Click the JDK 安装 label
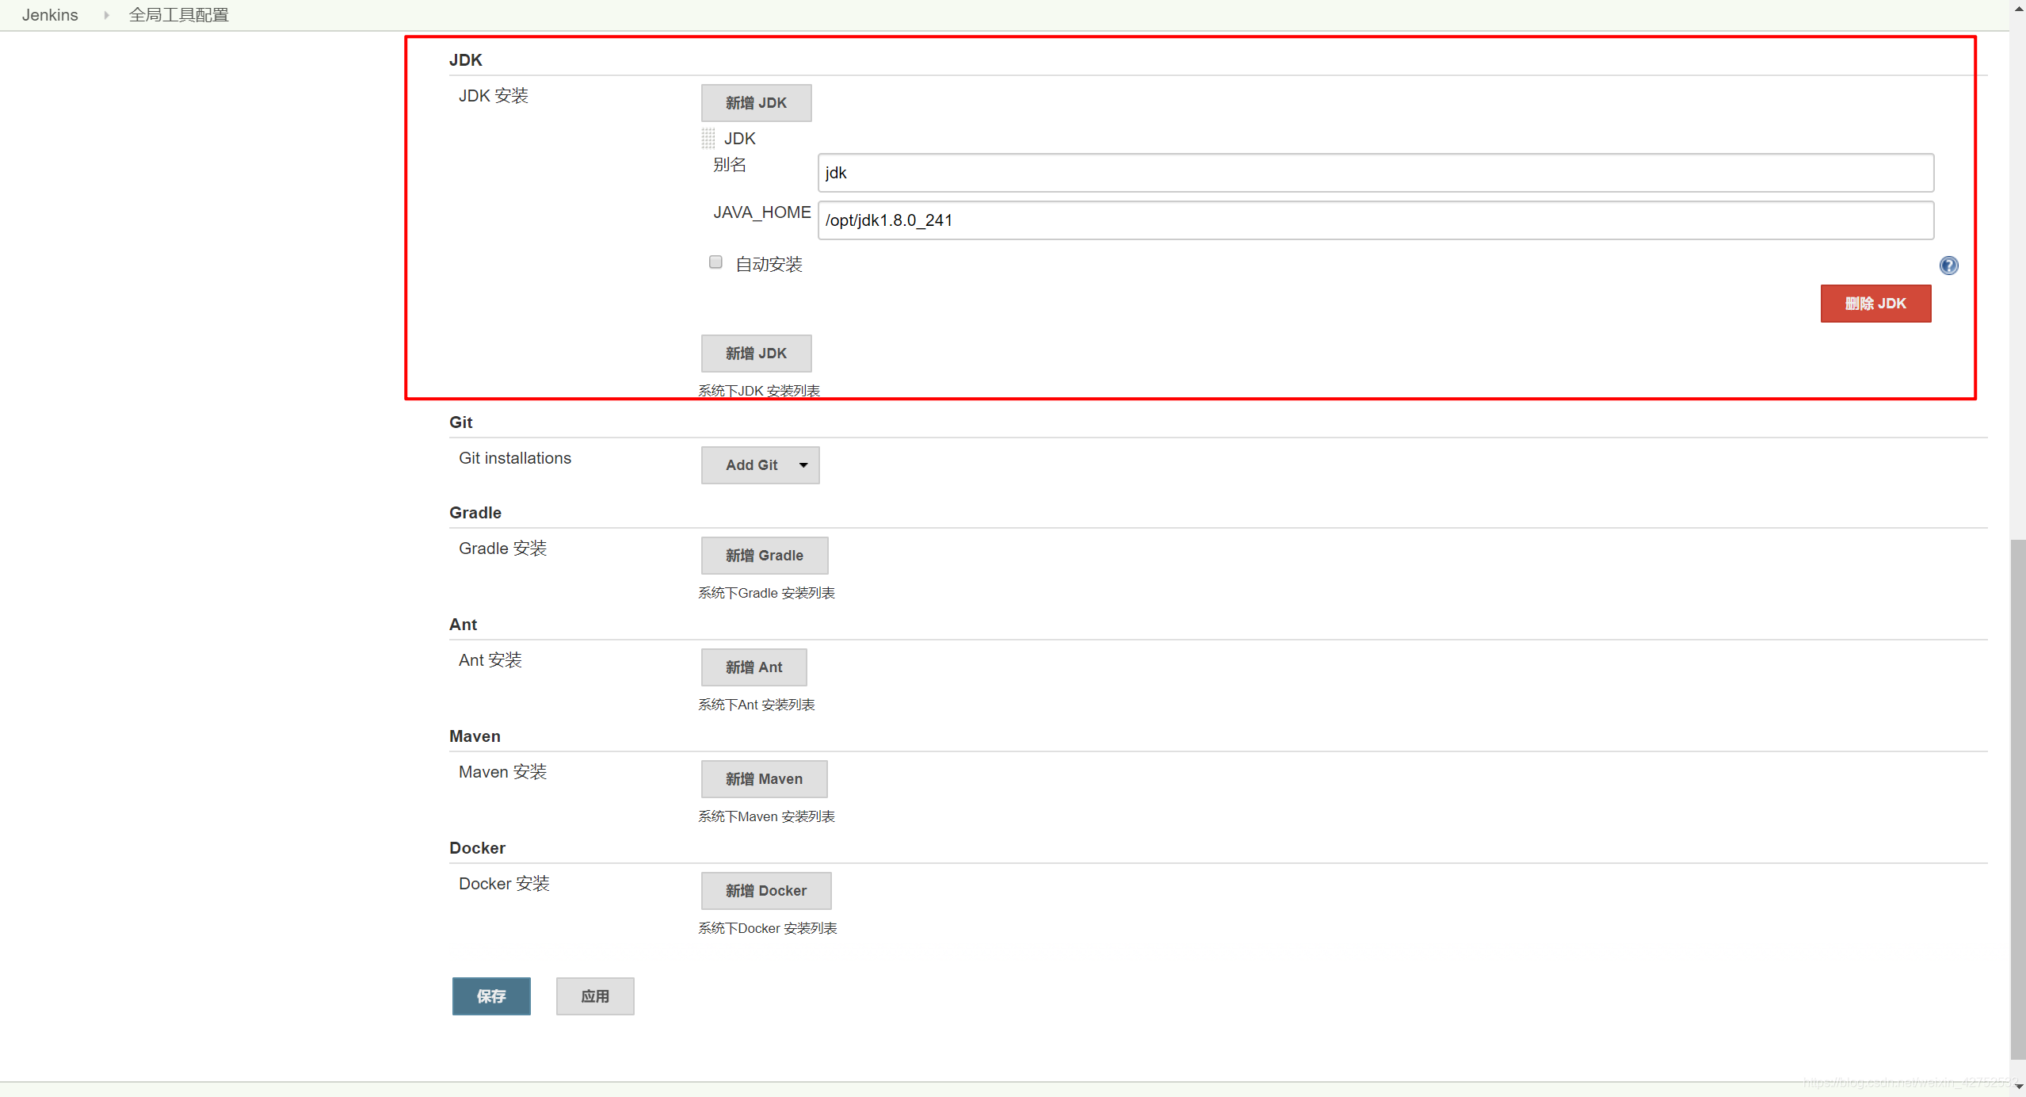Viewport: 2026px width, 1097px height. pos(493,96)
